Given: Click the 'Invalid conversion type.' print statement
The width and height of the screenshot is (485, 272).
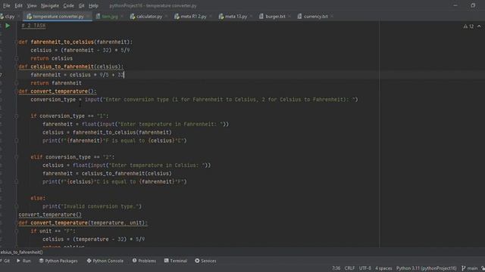Looking at the screenshot, I should click(x=92, y=206).
